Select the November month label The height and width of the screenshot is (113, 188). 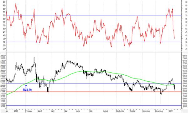[146, 111]
